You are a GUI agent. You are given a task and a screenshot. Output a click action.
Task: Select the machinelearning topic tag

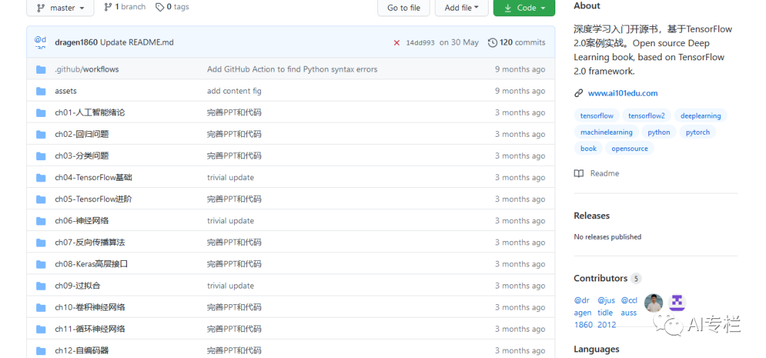[606, 132]
